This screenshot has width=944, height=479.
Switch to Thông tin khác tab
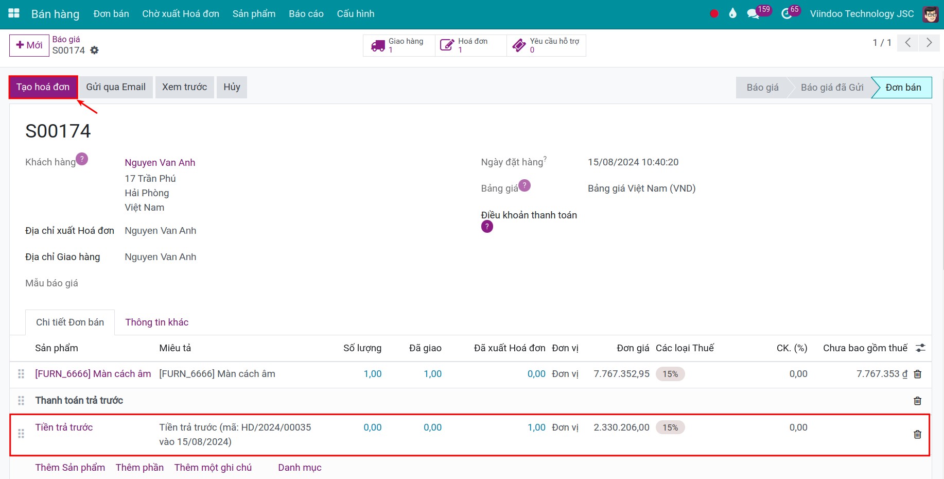[x=156, y=322]
